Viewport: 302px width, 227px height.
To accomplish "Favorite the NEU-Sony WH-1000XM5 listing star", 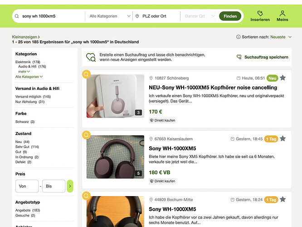I will (x=283, y=78).
